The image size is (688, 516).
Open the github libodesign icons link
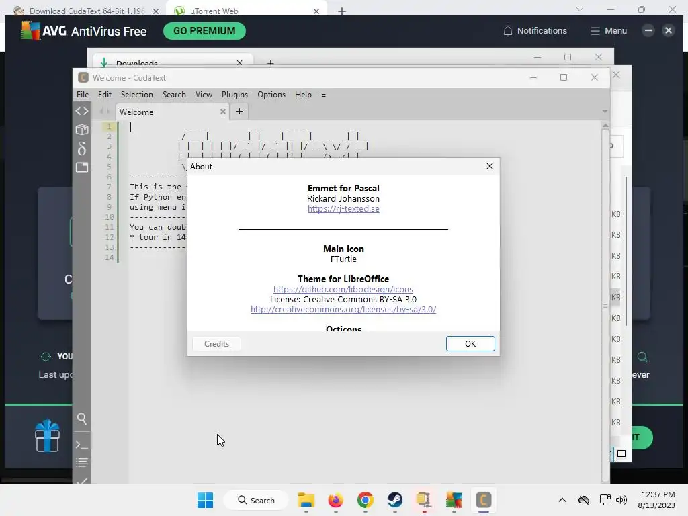click(343, 289)
